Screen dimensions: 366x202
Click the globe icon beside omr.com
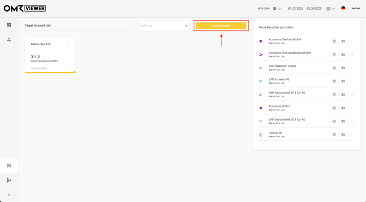274,9
